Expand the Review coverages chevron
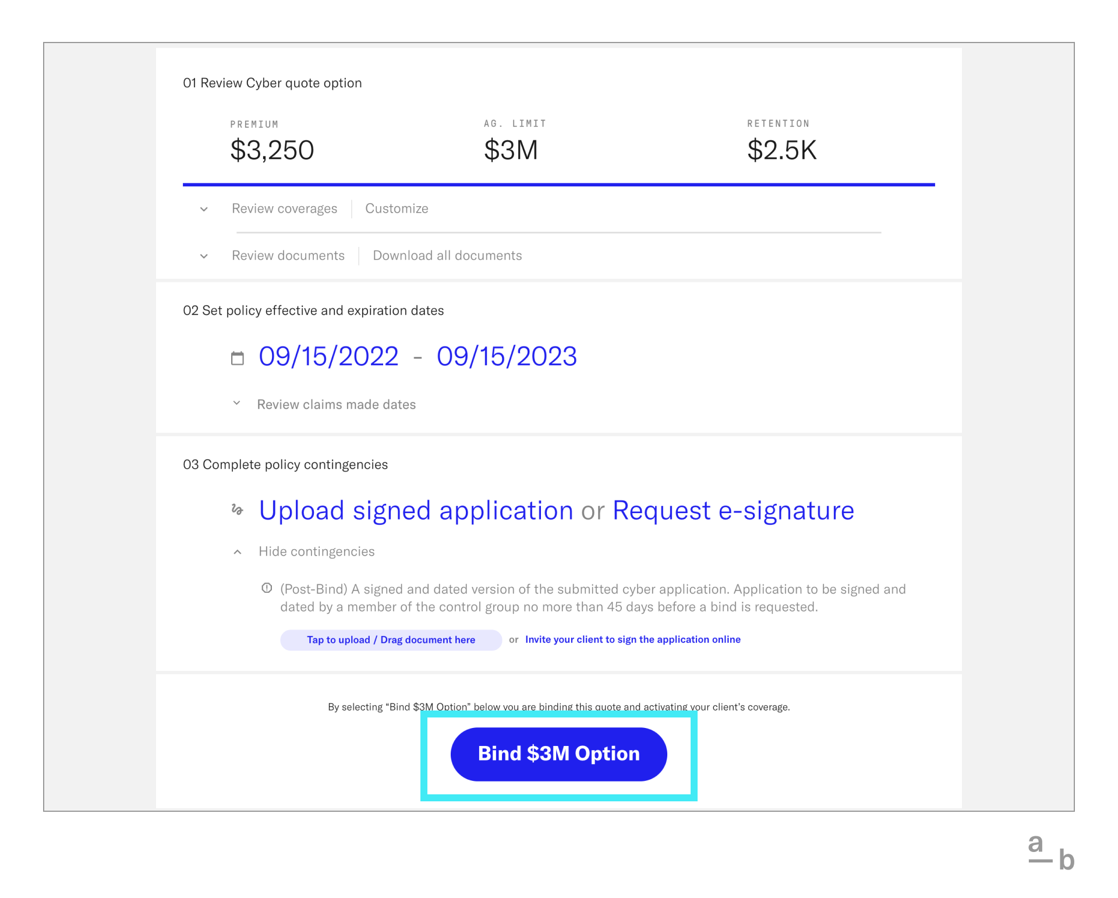Image resolution: width=1118 pixels, height=898 pixels. coord(204,209)
